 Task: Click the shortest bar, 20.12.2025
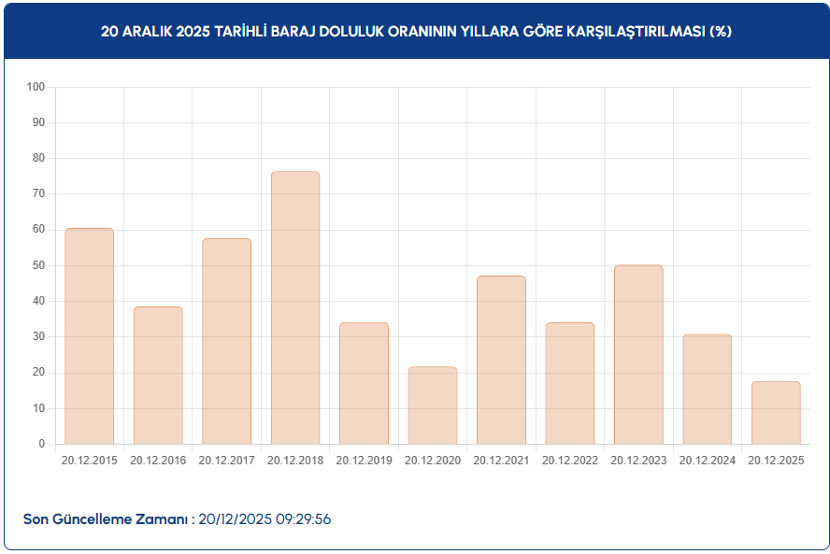click(776, 413)
